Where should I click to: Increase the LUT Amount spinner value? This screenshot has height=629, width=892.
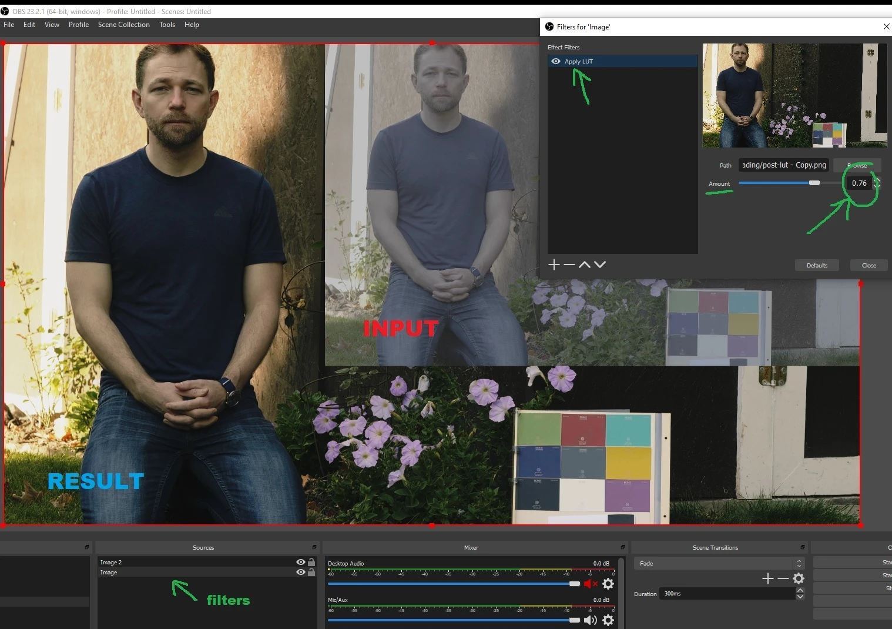877,179
